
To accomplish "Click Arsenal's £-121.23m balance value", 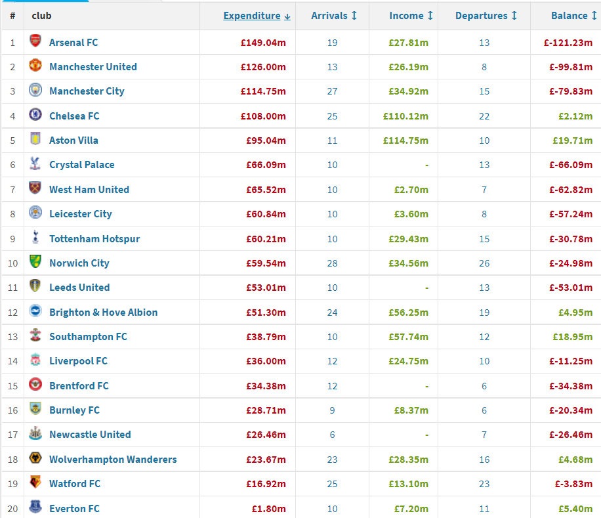I will 568,43.
